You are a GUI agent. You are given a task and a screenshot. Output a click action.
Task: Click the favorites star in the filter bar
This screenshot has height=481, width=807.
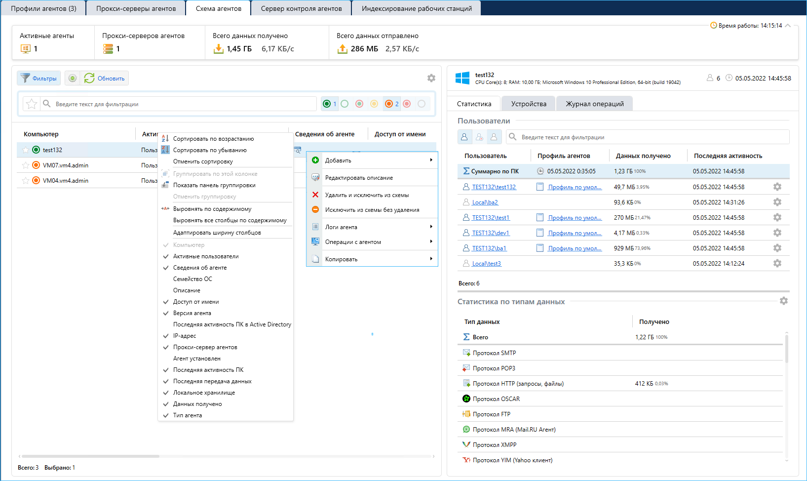[32, 104]
